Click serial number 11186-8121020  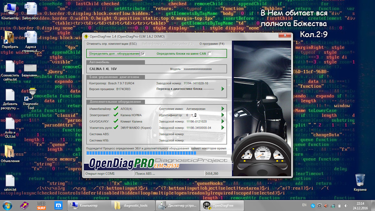(196, 122)
